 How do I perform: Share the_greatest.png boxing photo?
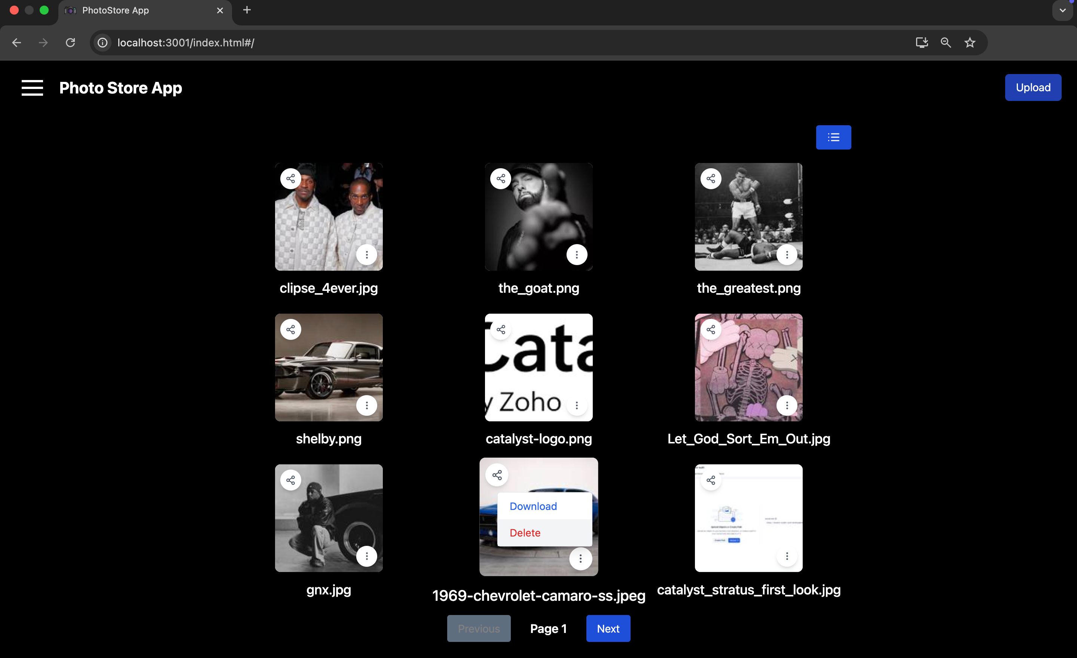click(711, 179)
